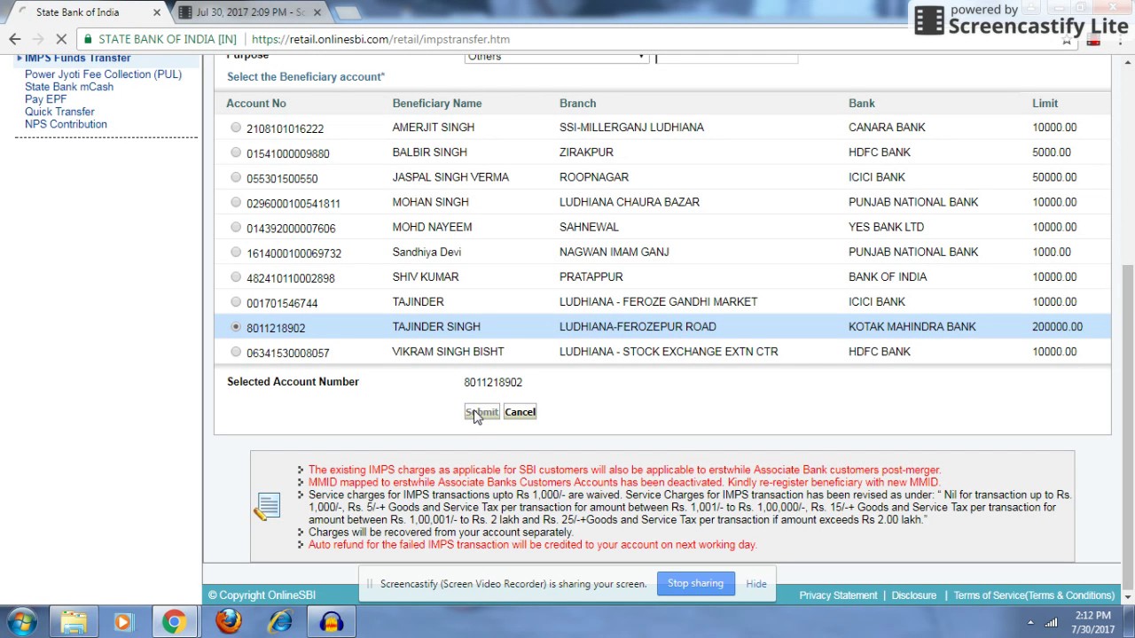Close the Jul 30, 2017 recording tab
This screenshot has width=1135, height=638.
click(x=317, y=12)
